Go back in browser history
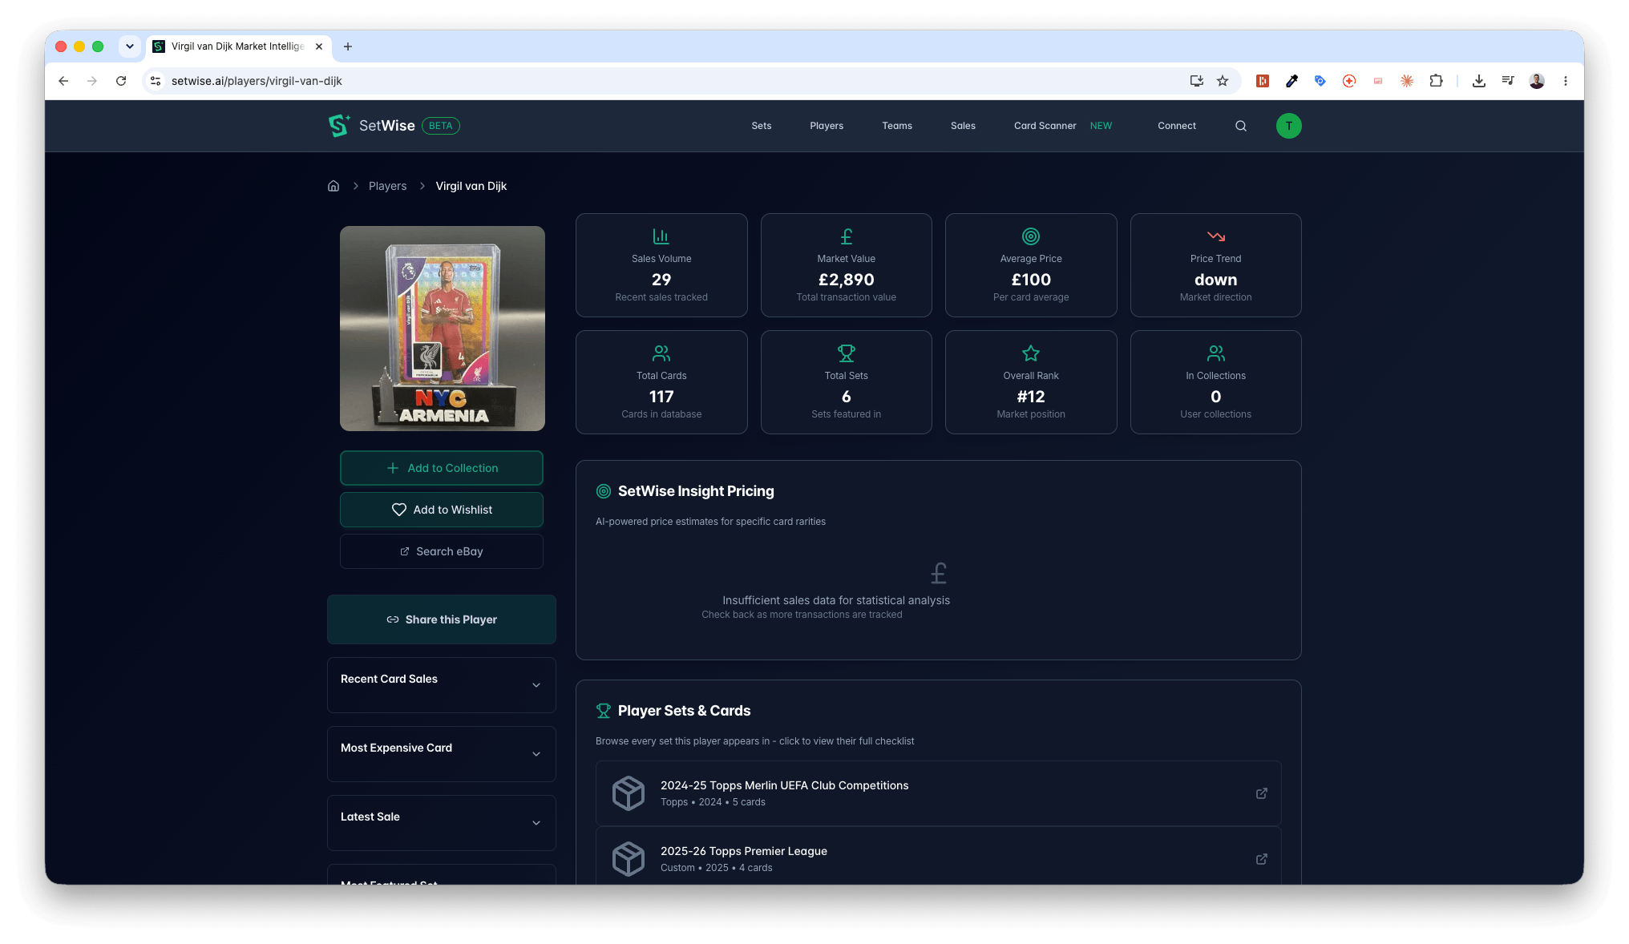The image size is (1629, 944). click(x=63, y=81)
